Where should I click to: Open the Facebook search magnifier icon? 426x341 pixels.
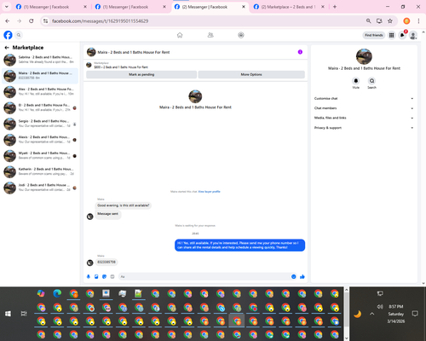(x=19, y=35)
